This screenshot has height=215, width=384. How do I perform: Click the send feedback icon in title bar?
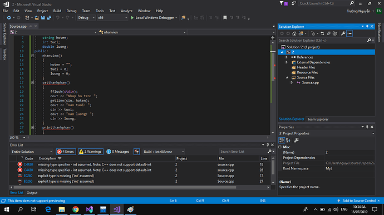click(x=293, y=3)
